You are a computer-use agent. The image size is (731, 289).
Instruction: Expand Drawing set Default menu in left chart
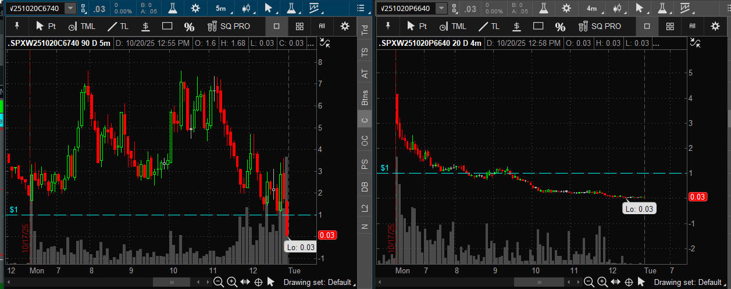pos(317,282)
